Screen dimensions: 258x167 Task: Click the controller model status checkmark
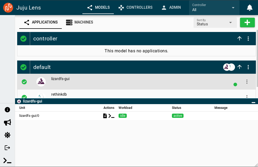(x=23, y=39)
